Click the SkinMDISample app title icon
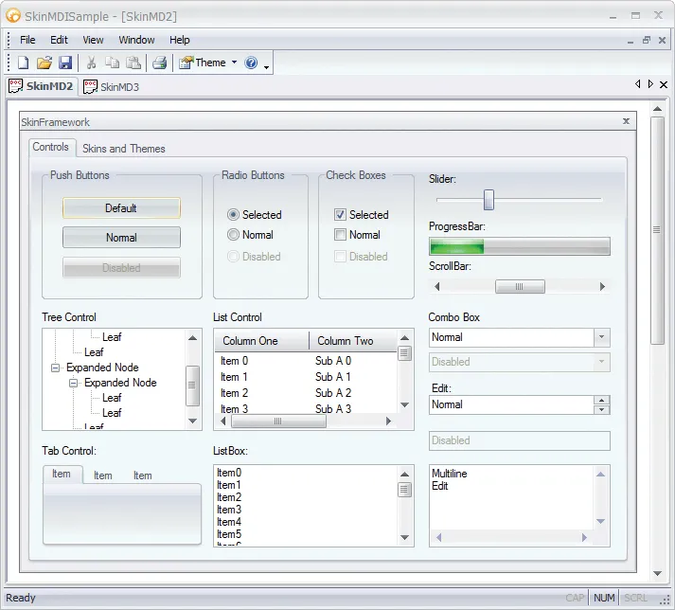Screen dimensions: 675x610 point(13,16)
